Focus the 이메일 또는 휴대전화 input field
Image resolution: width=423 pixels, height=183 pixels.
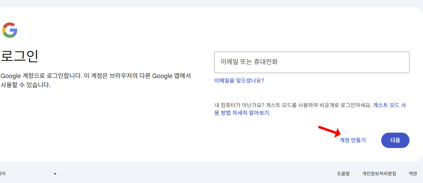point(312,62)
